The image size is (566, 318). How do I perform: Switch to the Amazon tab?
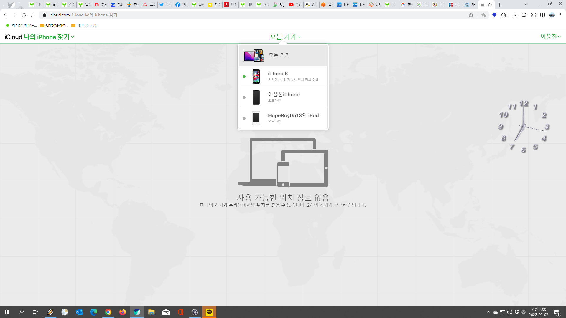click(x=311, y=5)
